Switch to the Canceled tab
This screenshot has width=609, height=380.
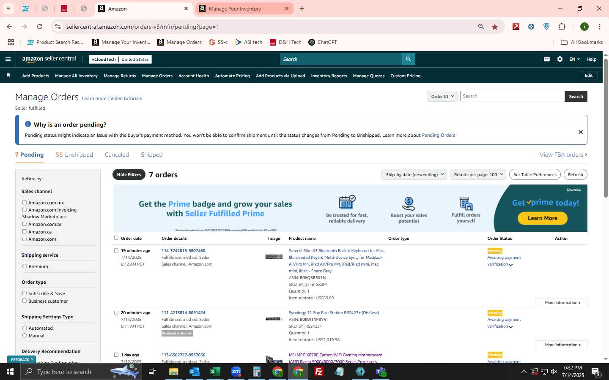tap(117, 155)
